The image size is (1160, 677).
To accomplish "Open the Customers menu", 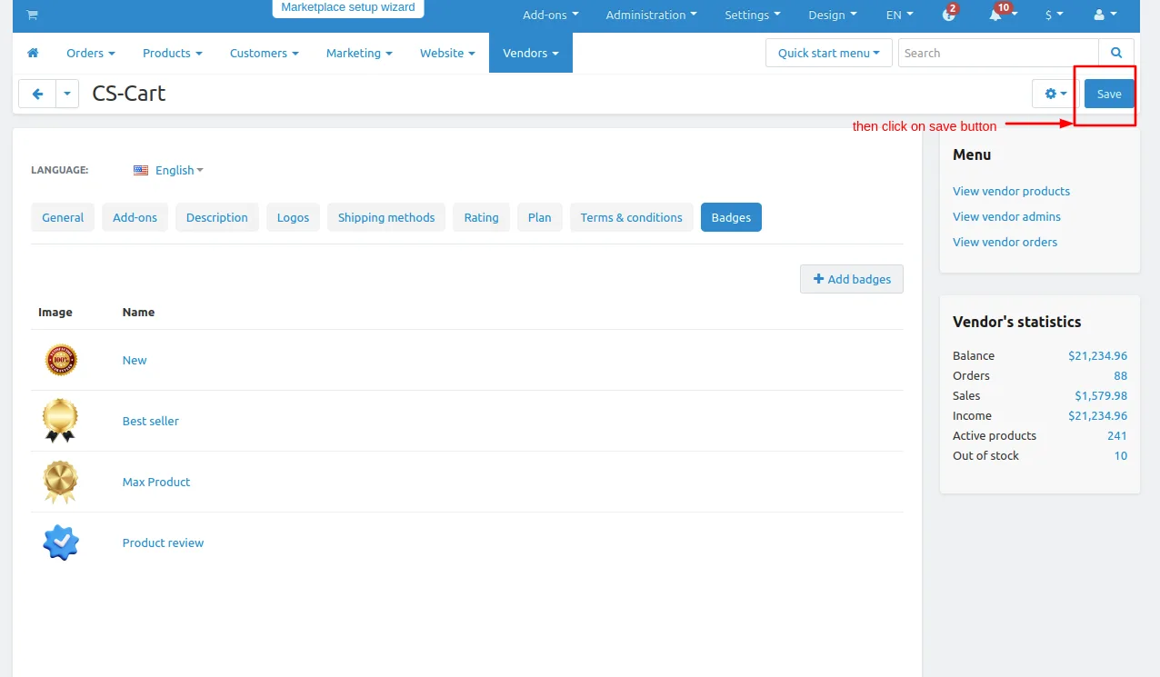I will point(265,53).
